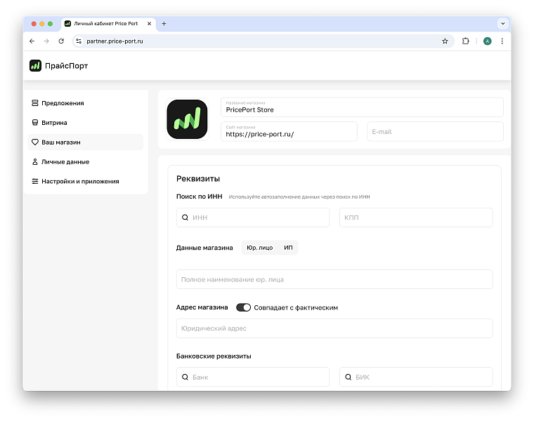Expand the tab search dropdown arrow

(502, 23)
